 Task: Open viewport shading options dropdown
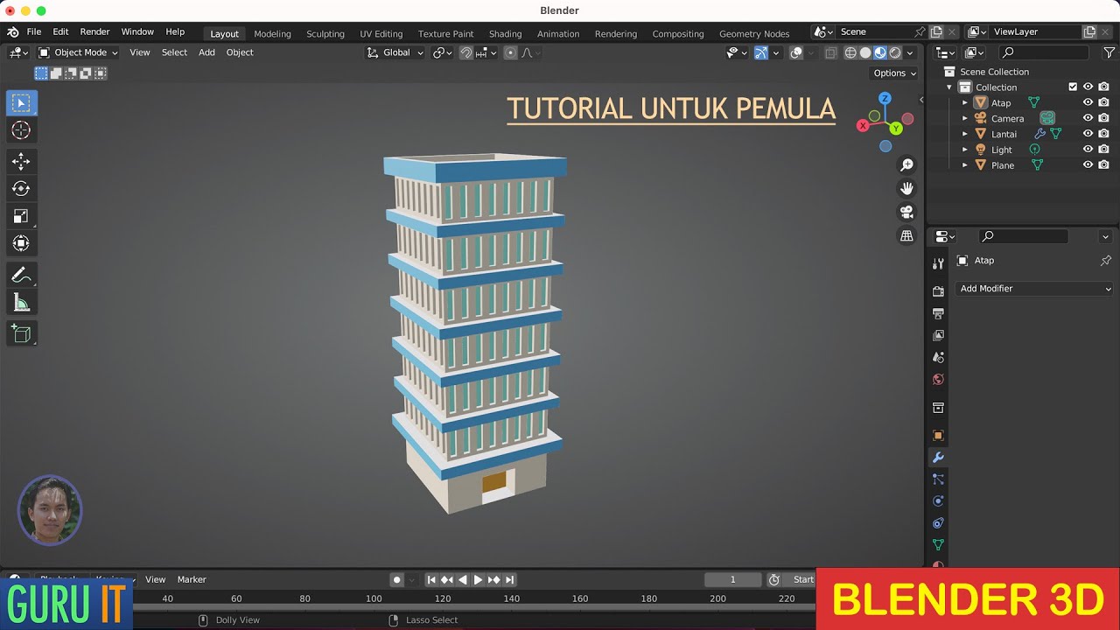(911, 52)
